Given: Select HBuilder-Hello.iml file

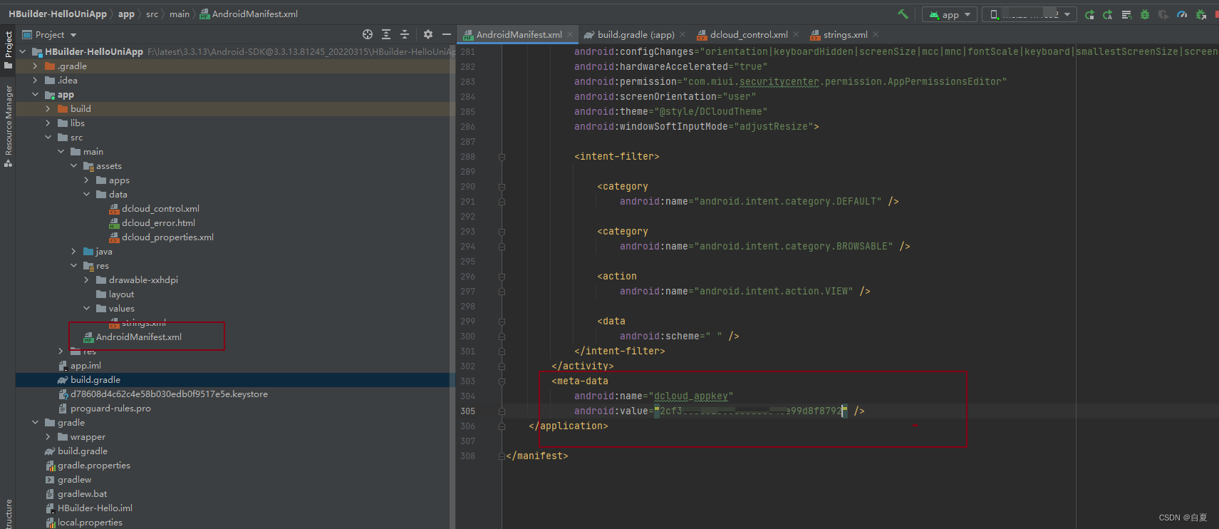Looking at the screenshot, I should coord(88,508).
